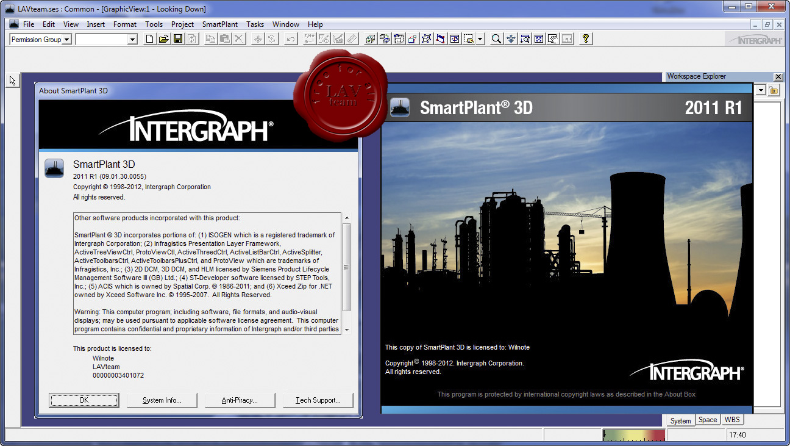The width and height of the screenshot is (790, 446).
Task: Click the version text 2011 R1 (09.01.30.0055)
Action: coord(110,177)
